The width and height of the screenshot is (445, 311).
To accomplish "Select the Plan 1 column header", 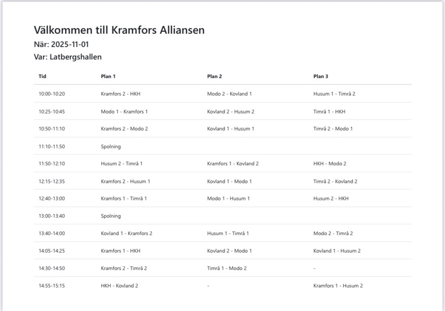I will 108,76.
